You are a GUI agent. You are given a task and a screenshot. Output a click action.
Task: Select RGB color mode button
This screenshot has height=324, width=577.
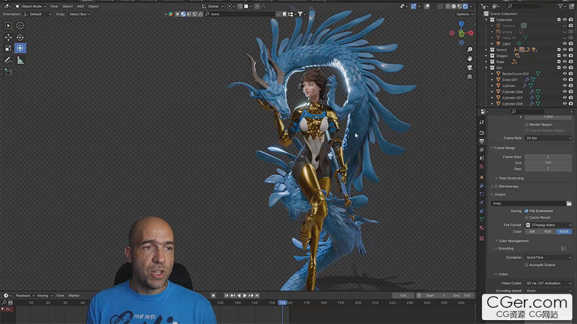coord(548,232)
